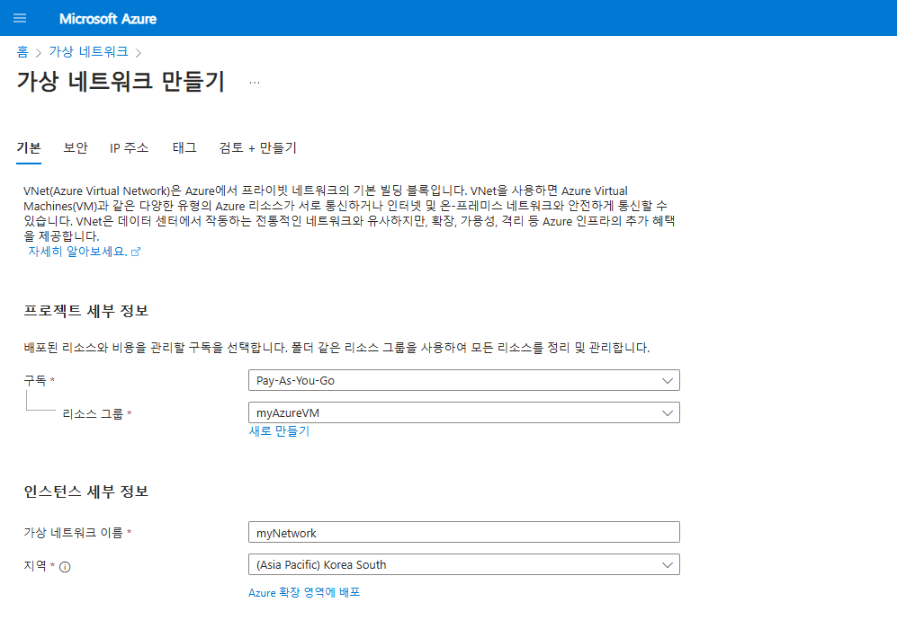Image resolution: width=897 pixels, height=629 pixels.
Task: Show info tooltip icon next to 지역
Action: (65, 567)
